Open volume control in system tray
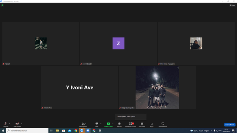The width and height of the screenshot is (237, 133). pos(220,130)
